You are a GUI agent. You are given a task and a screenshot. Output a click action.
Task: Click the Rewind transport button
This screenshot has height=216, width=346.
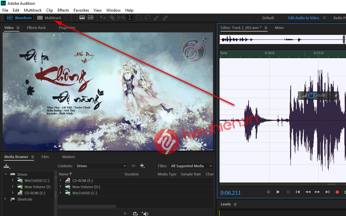pyautogui.click(x=308, y=192)
